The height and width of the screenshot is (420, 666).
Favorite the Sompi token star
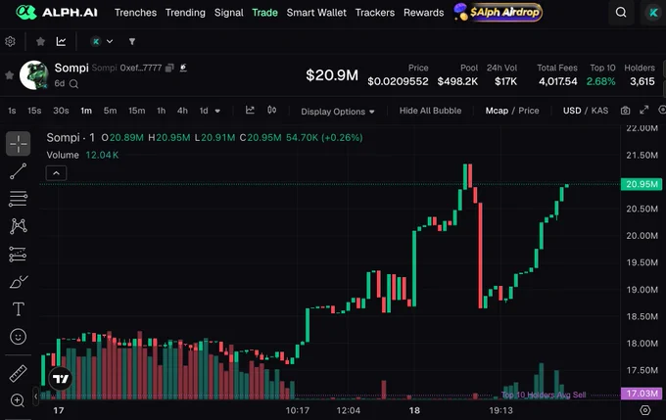10,75
